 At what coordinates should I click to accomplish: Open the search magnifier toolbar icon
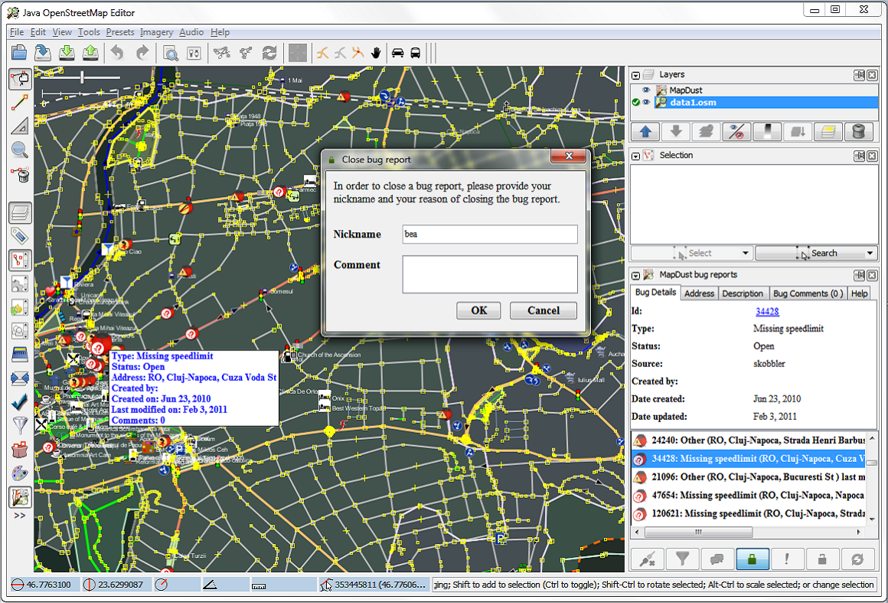[170, 53]
